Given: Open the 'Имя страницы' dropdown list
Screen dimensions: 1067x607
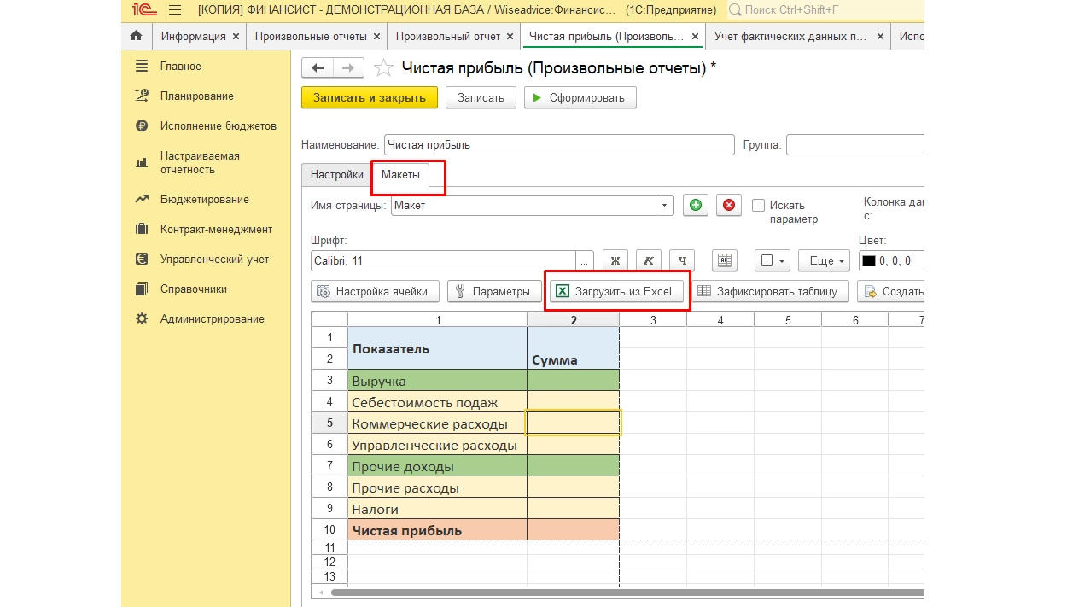Looking at the screenshot, I should click(x=664, y=206).
